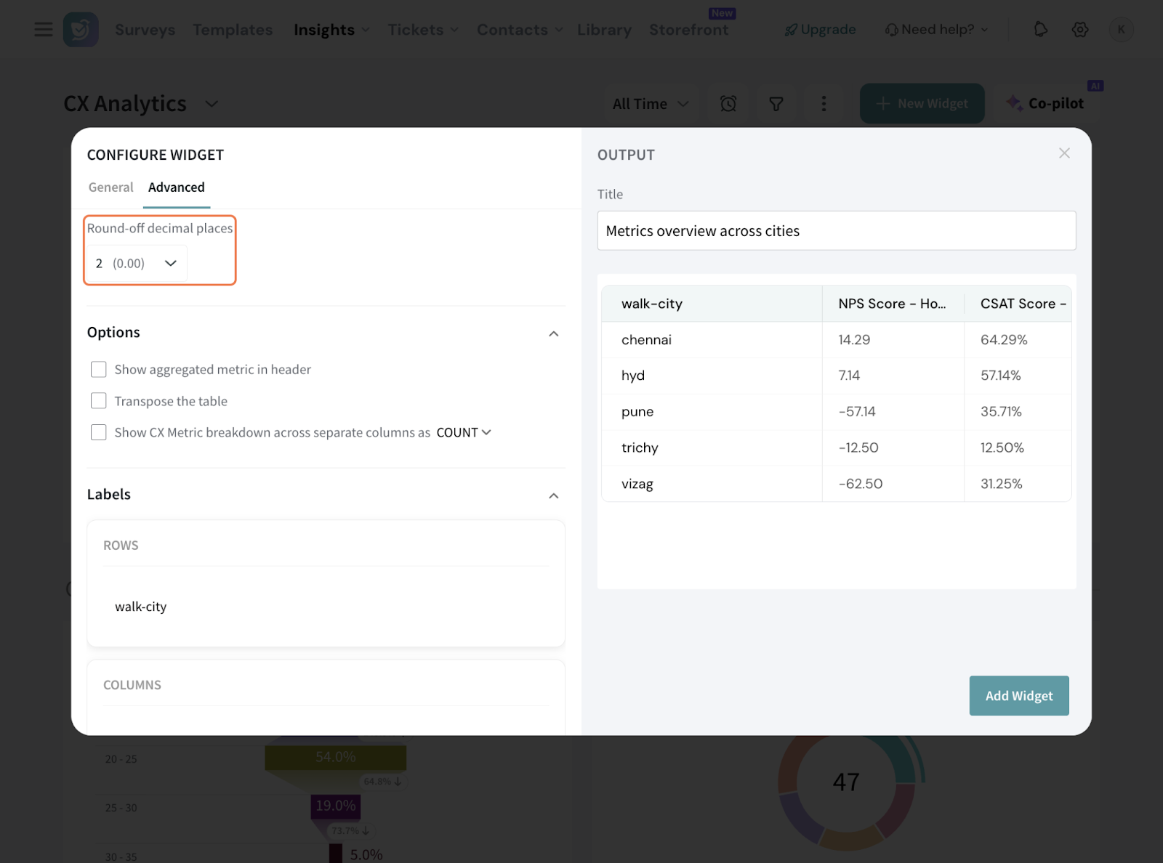Select the Advanced tab
The height and width of the screenshot is (863, 1163).
[x=176, y=187]
